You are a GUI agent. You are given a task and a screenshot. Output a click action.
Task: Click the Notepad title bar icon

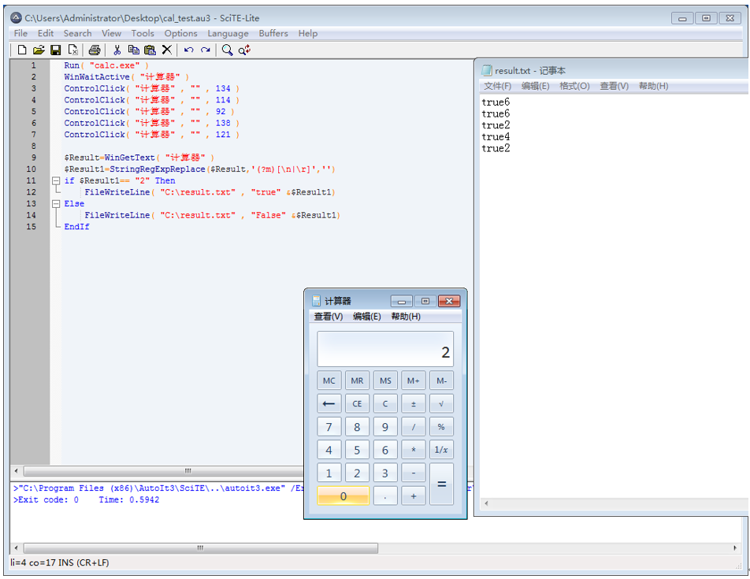pyautogui.click(x=486, y=71)
